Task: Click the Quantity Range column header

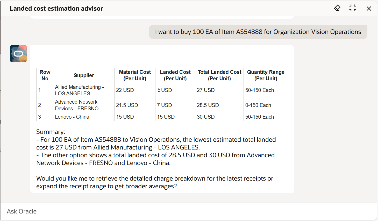Action: click(265, 75)
